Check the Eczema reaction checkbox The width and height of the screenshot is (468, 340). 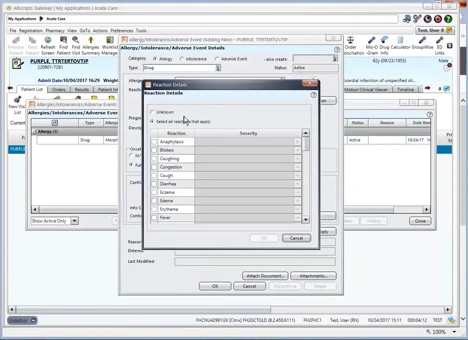[154, 192]
